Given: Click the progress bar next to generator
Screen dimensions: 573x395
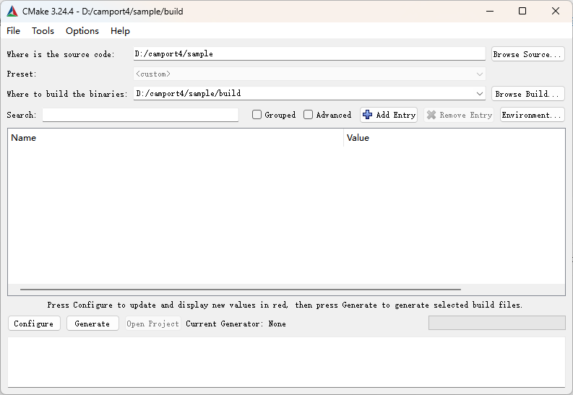Looking at the screenshot, I should pyautogui.click(x=496, y=323).
